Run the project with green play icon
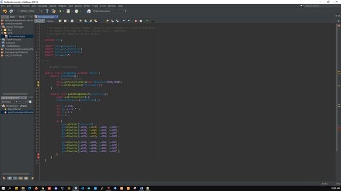 click(60, 11)
